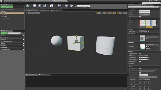The width and height of the screenshot is (161, 90).
Task: Open the Lit view mode menu
Action: point(38,13)
